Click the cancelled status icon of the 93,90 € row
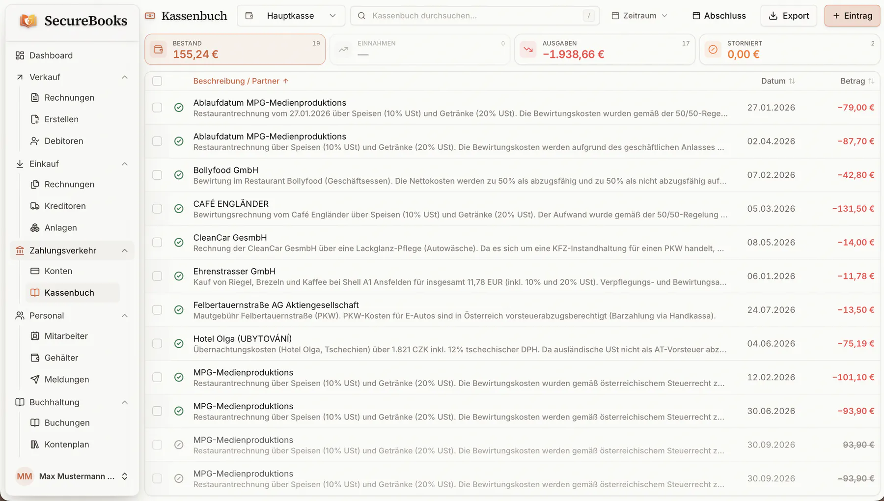 coord(179,445)
